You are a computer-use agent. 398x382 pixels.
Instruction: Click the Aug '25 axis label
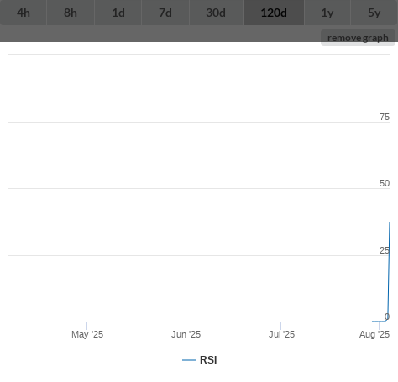(374, 334)
